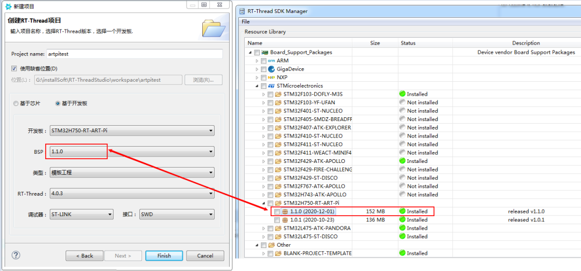Open the 开发板 board dropdown
581x271 pixels.
[x=132, y=131]
